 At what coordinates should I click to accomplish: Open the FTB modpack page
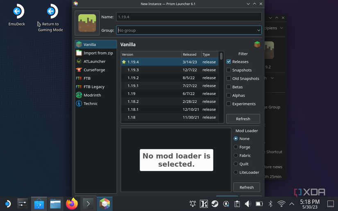coord(96,78)
